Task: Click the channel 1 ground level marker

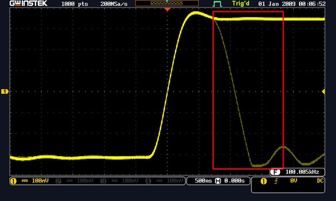Action: coord(5,91)
